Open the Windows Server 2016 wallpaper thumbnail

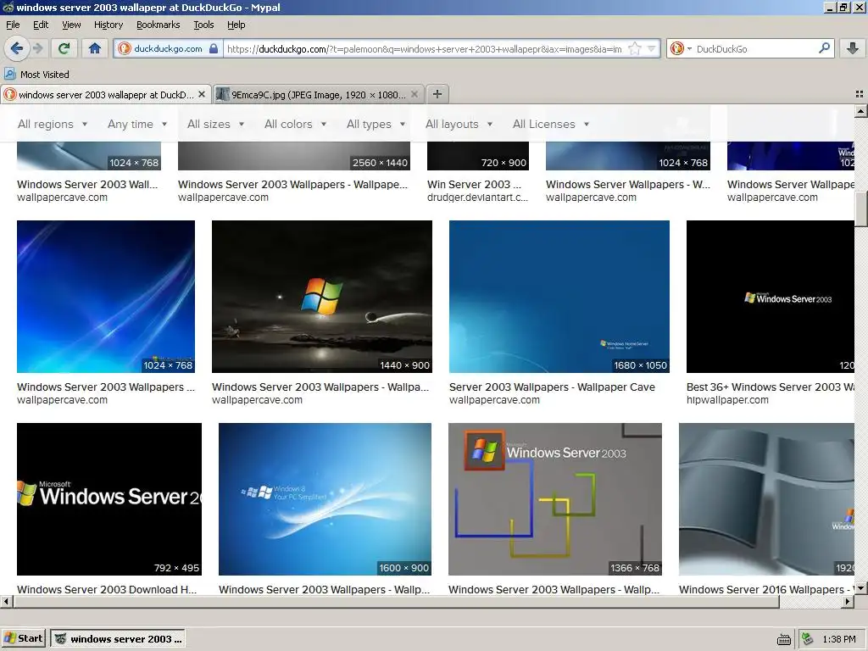click(x=766, y=498)
